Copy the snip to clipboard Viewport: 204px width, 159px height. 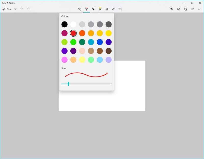pos(185,9)
